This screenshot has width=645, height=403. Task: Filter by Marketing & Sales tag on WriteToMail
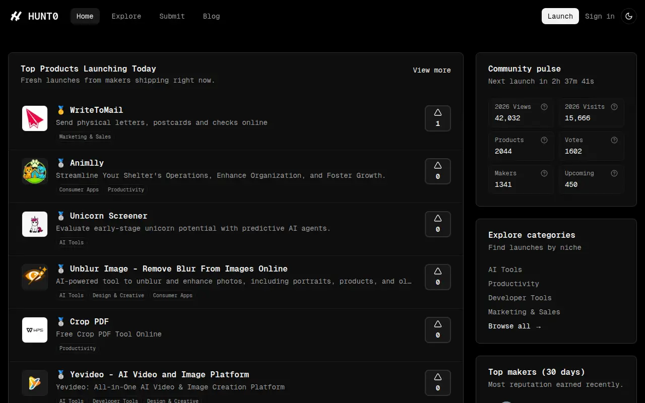[x=85, y=137]
